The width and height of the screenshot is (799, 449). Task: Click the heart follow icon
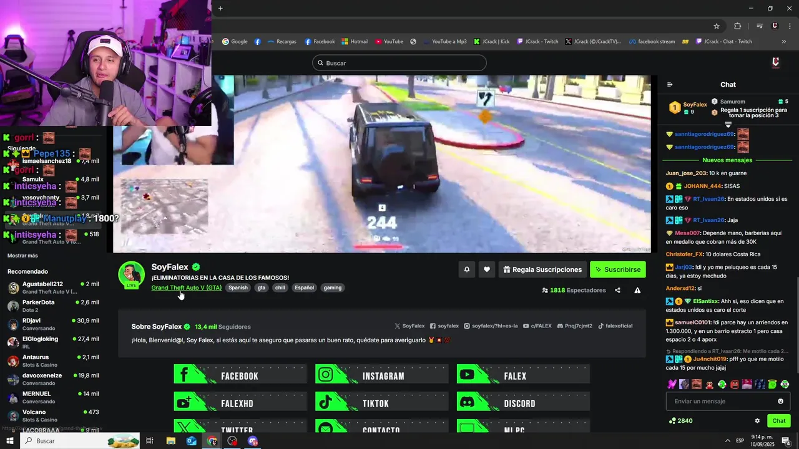pyautogui.click(x=487, y=269)
